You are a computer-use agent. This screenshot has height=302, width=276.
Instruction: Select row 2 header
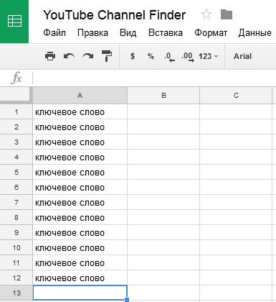pos(16,127)
